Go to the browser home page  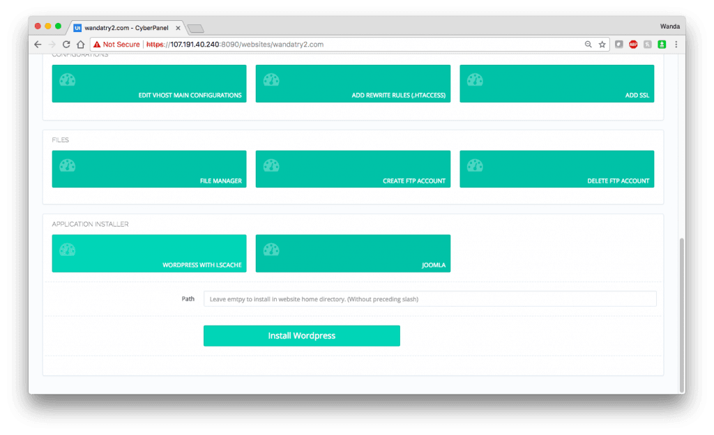[81, 44]
